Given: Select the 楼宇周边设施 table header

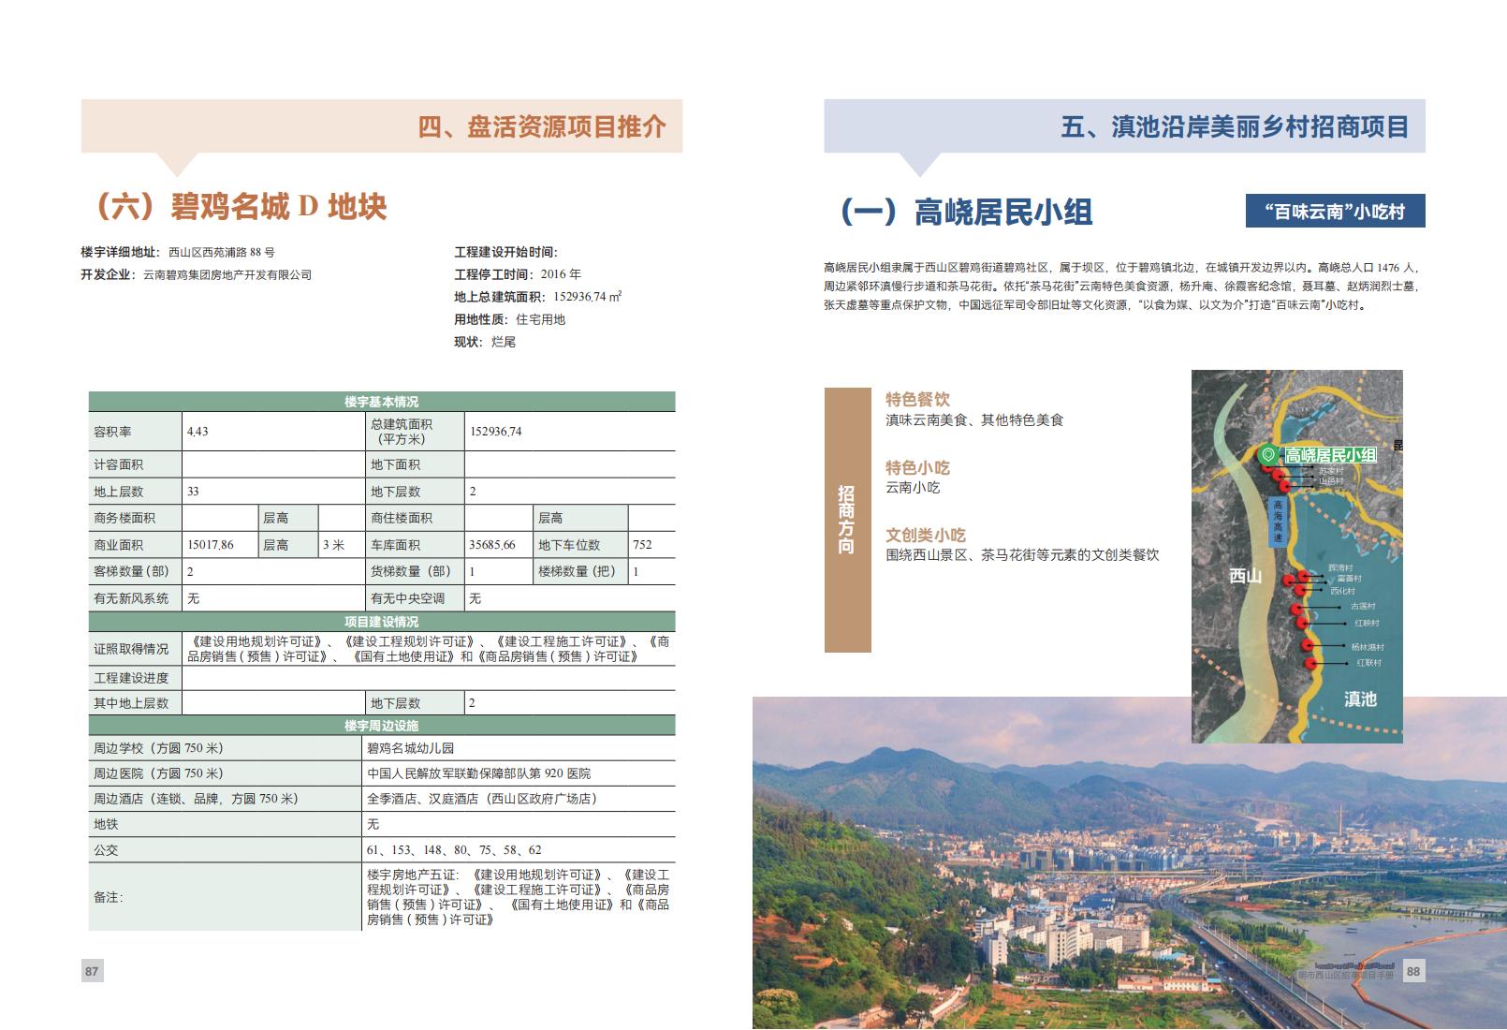Looking at the screenshot, I should tap(382, 726).
